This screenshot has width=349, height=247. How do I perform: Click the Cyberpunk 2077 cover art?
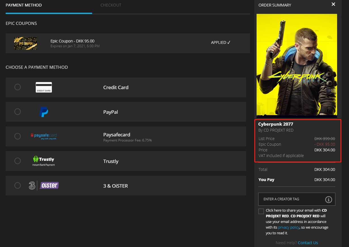(297, 66)
